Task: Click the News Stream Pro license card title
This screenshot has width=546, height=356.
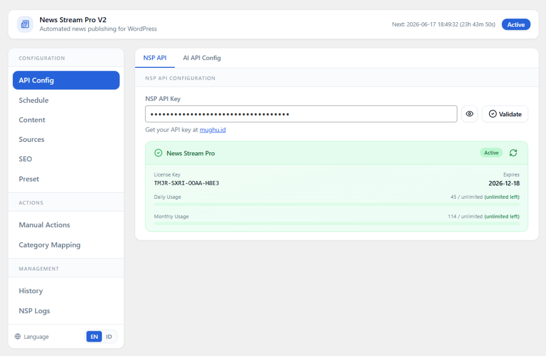Action: (191, 153)
